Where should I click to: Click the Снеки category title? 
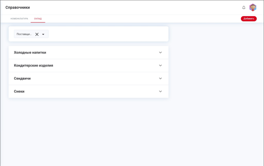tap(19, 91)
